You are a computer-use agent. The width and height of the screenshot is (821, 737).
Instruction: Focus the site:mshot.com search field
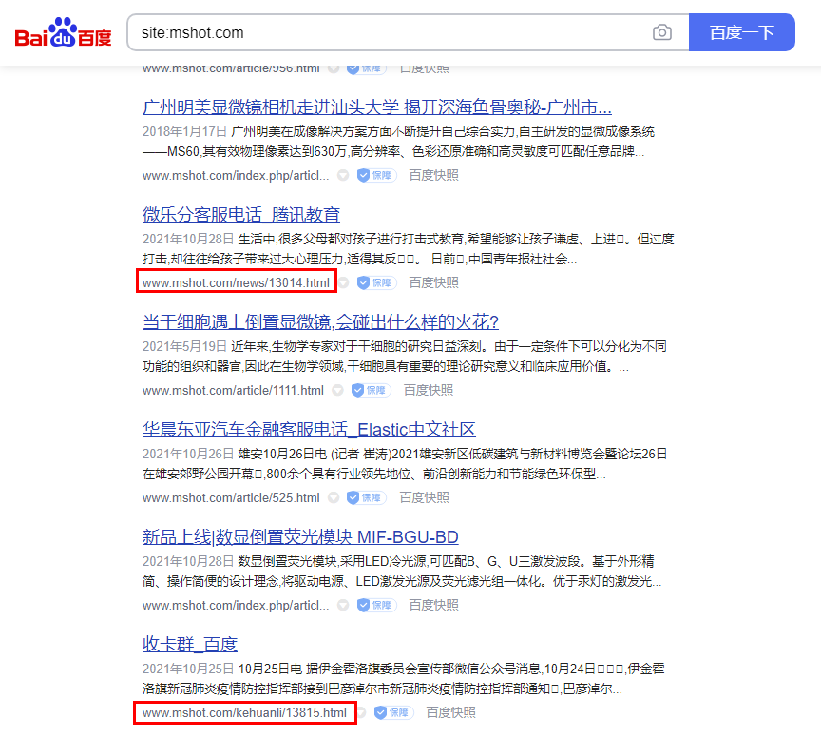380,33
